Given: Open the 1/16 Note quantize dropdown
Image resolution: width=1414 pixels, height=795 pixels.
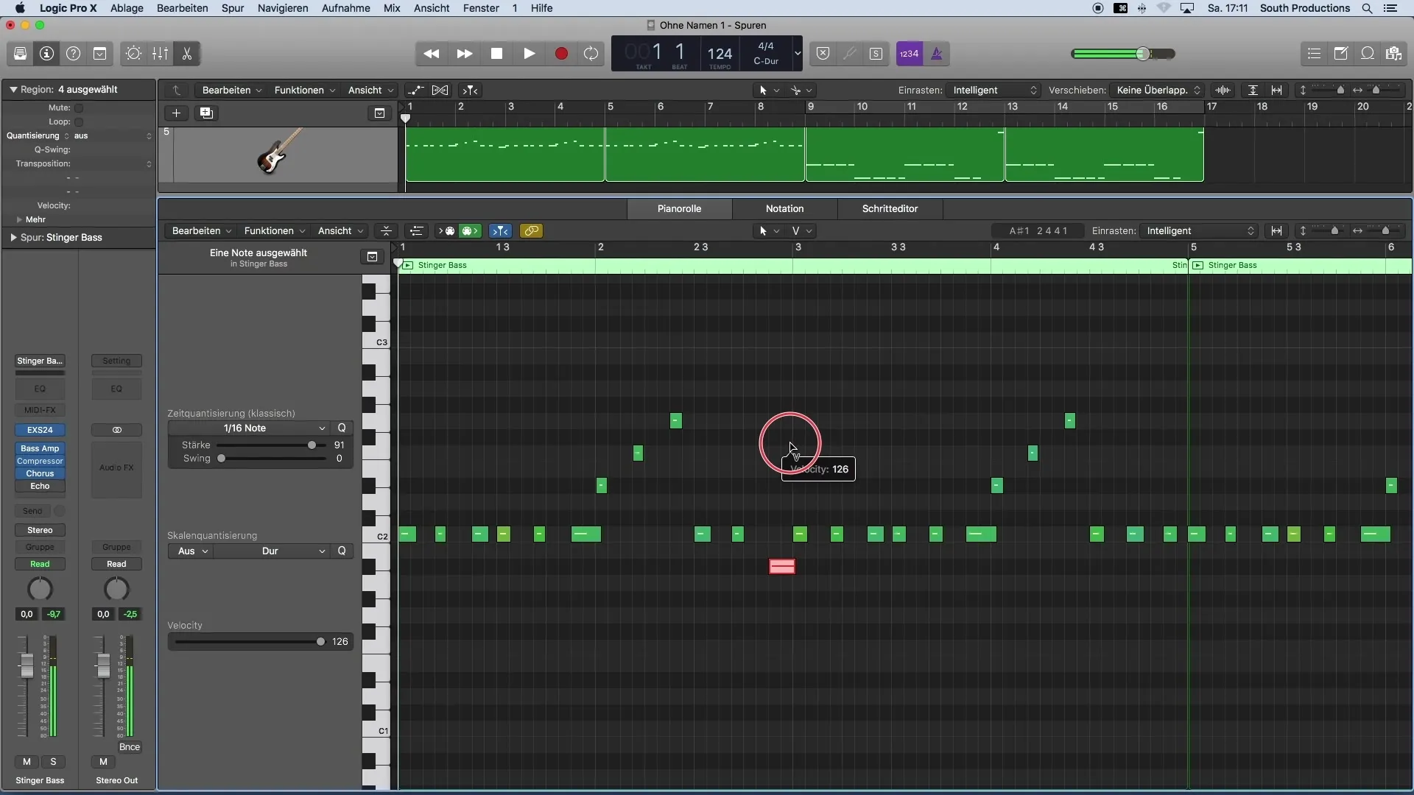Looking at the screenshot, I should pos(249,428).
